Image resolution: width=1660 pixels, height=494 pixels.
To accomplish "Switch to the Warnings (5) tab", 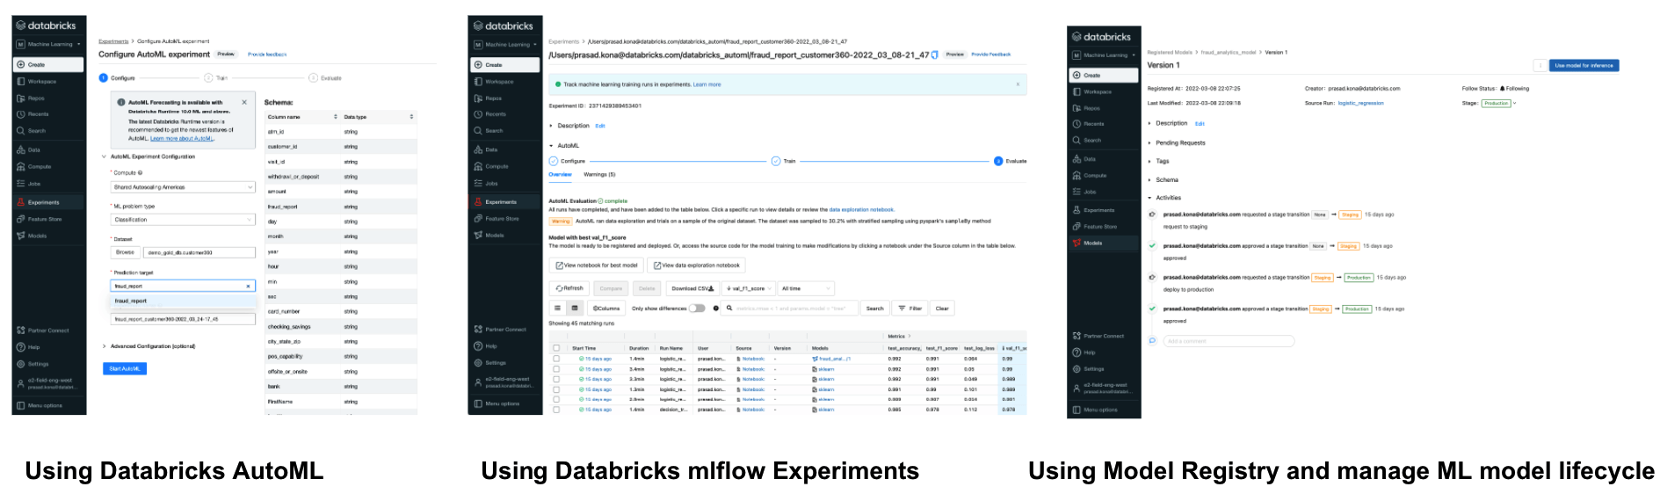I will 599,174.
